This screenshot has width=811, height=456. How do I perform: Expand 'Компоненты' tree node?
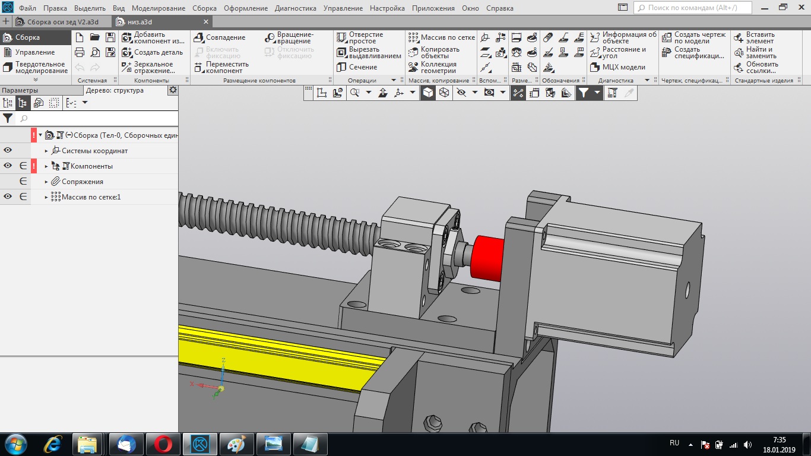pyautogui.click(x=46, y=166)
